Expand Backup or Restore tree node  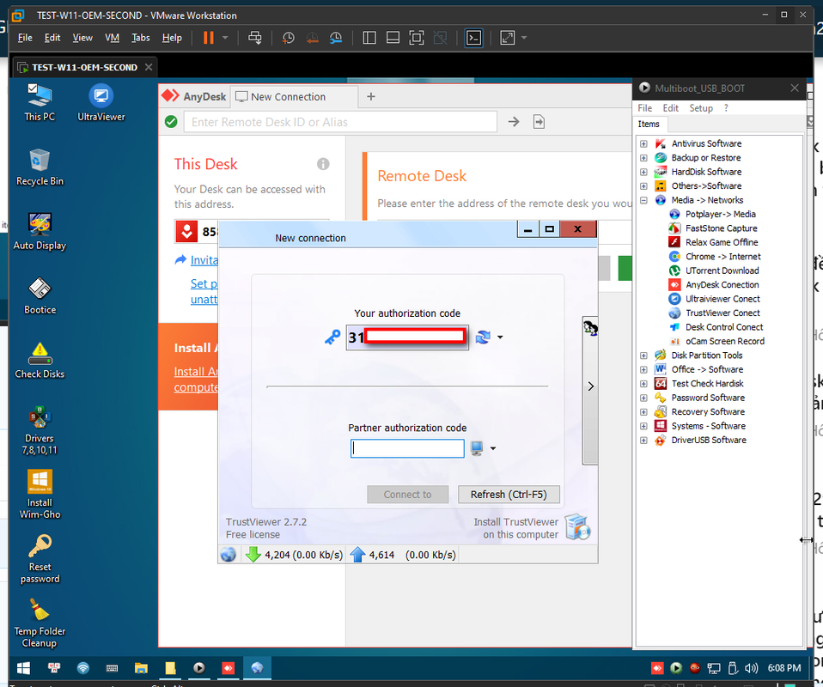coord(643,158)
